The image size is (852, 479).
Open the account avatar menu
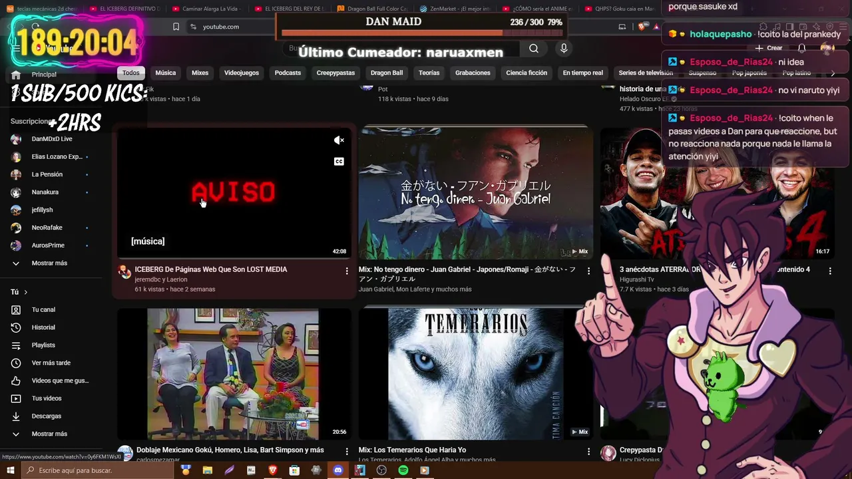click(827, 48)
